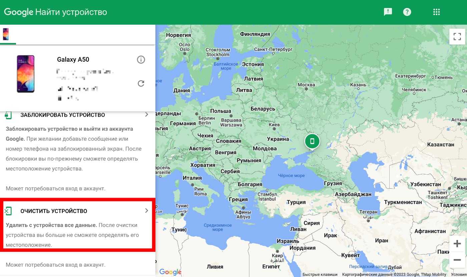The image size is (467, 277).
Task: Zoom in the map with plus button
Action: point(457,244)
